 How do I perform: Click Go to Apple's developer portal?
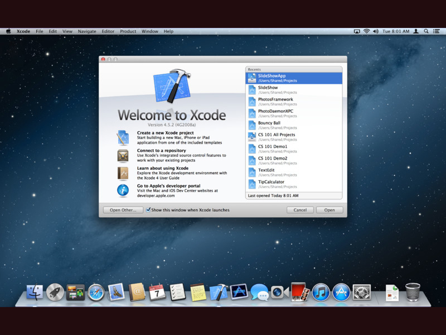tap(169, 186)
